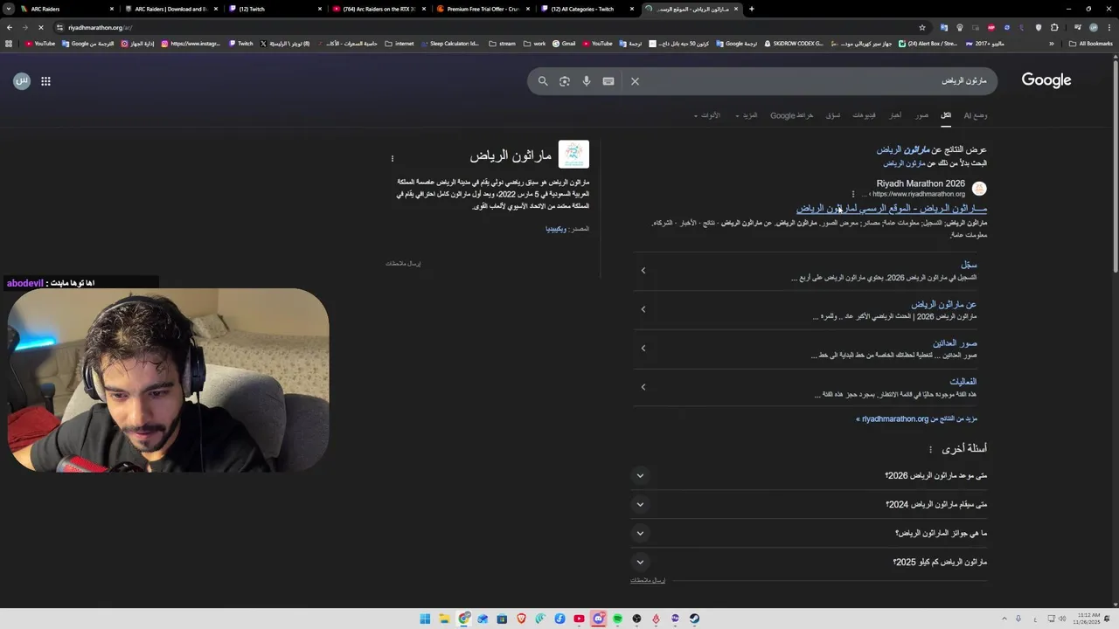Open Spotify from taskbar
Image resolution: width=1119 pixels, height=629 pixels.
617,619
